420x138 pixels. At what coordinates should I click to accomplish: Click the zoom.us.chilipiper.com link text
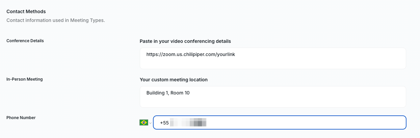tap(191, 54)
